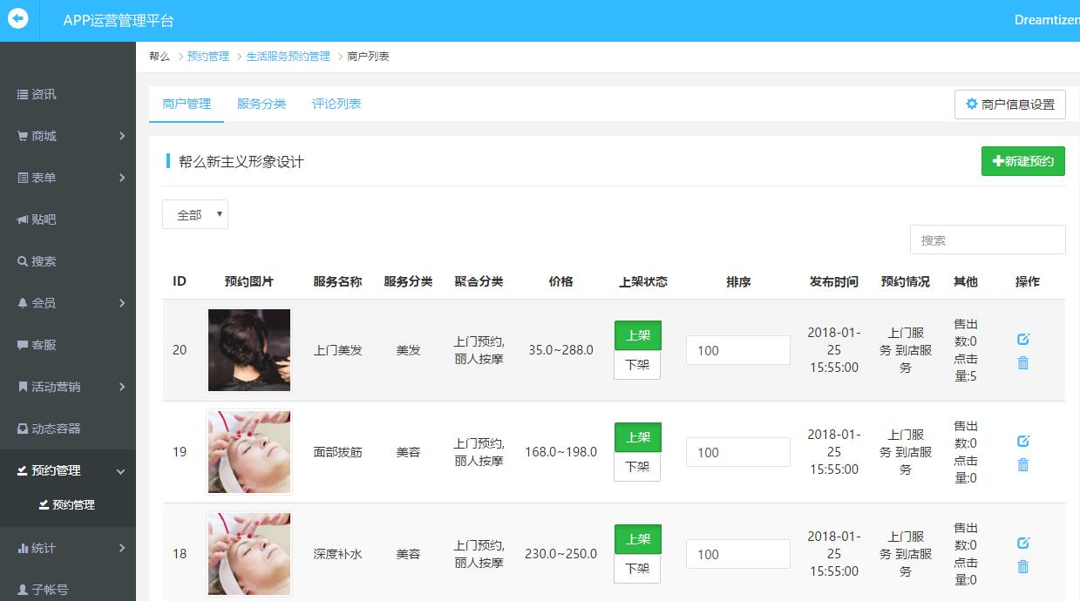Image resolution: width=1080 pixels, height=601 pixels.
Task: Set 面部拔筋 status to 上架
Action: click(637, 437)
